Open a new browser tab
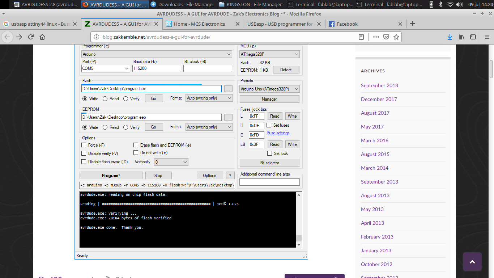Screen dimensions: 494x278 413,24
